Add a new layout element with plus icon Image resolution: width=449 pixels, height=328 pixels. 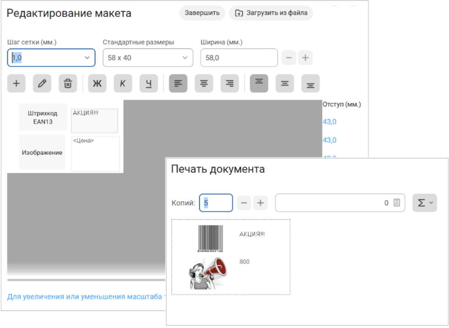[x=16, y=83]
